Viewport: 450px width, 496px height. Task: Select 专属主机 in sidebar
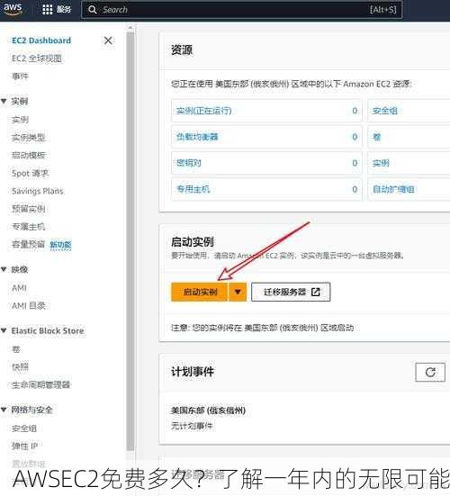click(29, 227)
